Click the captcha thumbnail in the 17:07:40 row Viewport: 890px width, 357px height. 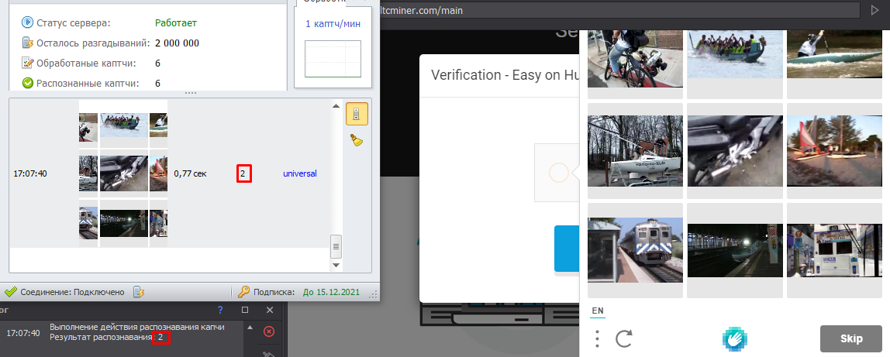(123, 173)
